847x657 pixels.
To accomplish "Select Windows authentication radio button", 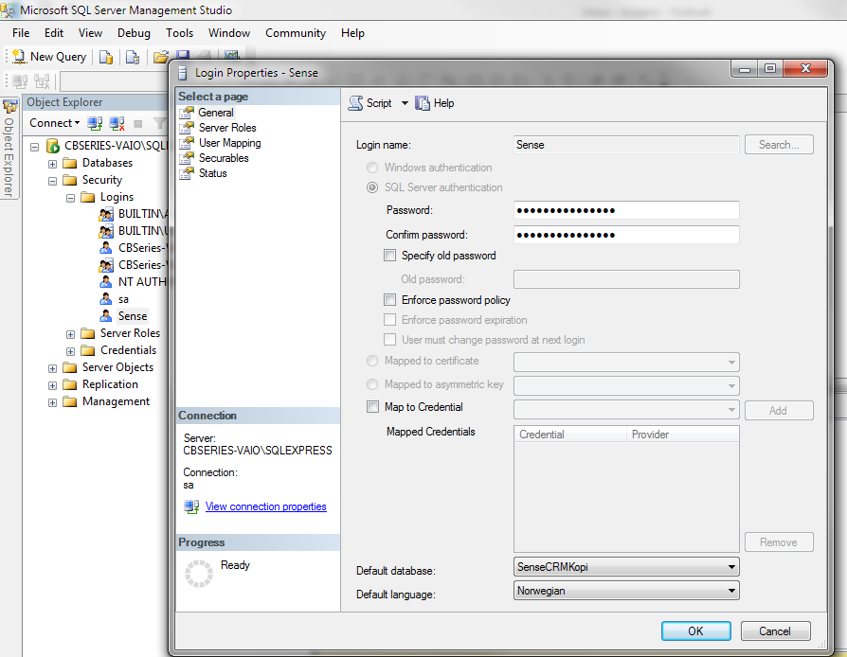I will tap(372, 168).
